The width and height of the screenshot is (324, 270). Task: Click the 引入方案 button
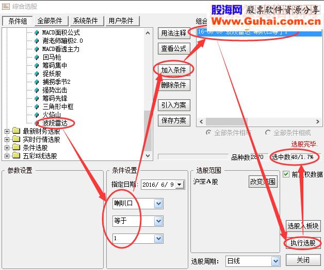coord(174,105)
